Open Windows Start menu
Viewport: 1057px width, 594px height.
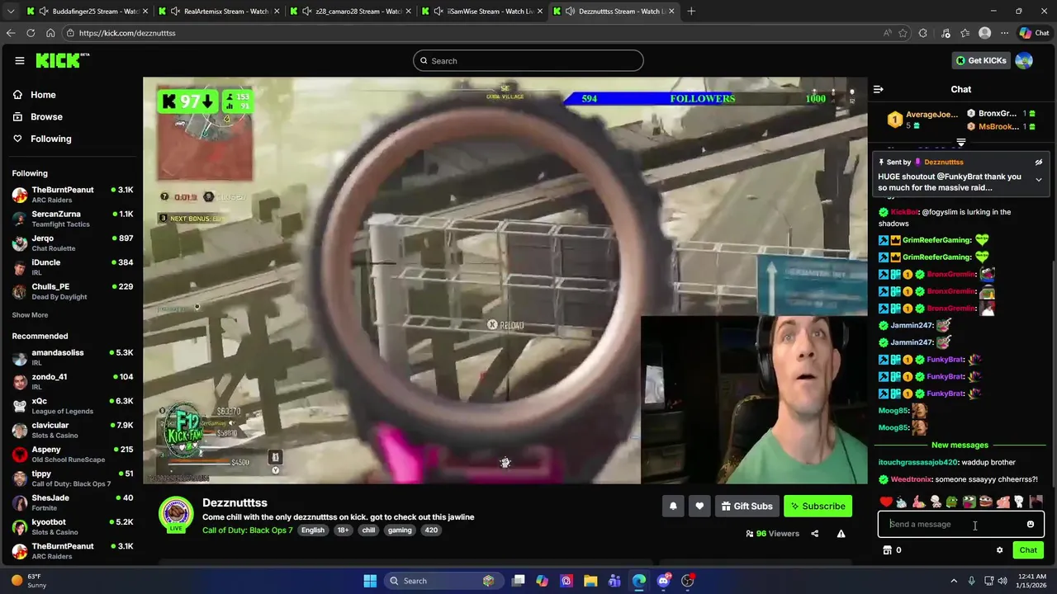(x=370, y=581)
